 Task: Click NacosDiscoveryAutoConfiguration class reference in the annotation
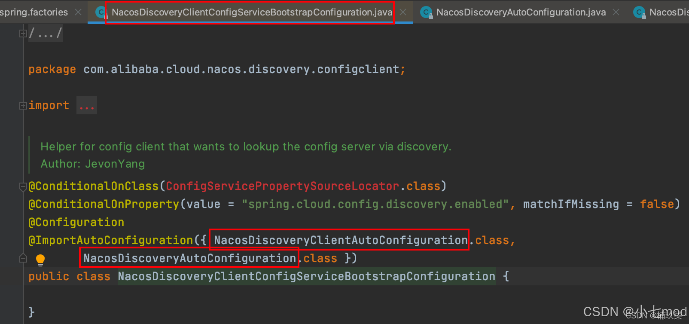(189, 258)
